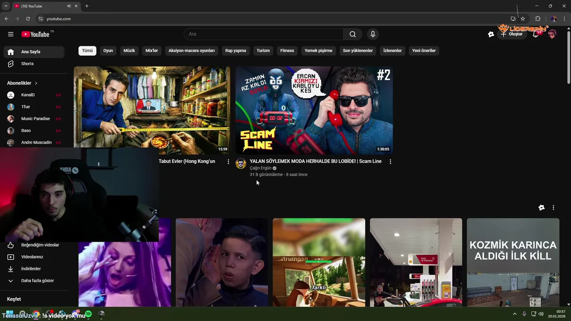Click the volume icon in system tray
The width and height of the screenshot is (571, 321).
point(541,314)
